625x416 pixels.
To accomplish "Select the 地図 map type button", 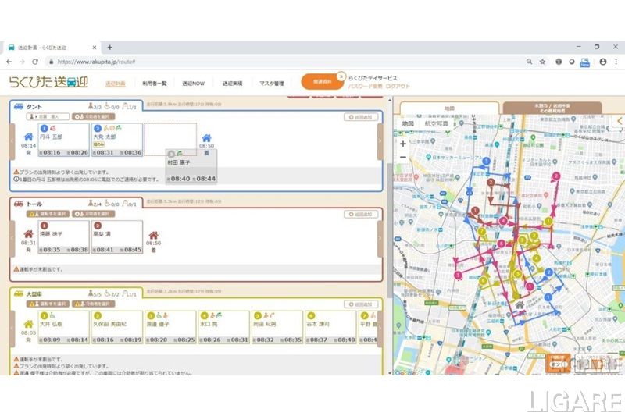I will click(x=408, y=123).
